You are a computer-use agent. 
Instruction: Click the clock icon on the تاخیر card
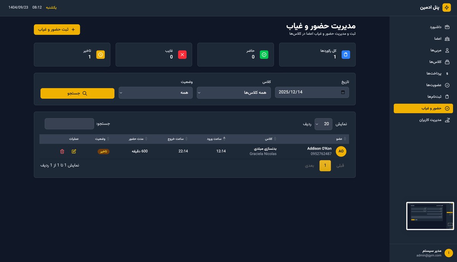pyautogui.click(x=100, y=54)
